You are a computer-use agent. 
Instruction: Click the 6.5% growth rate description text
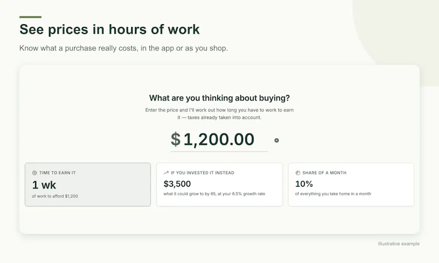point(214,194)
